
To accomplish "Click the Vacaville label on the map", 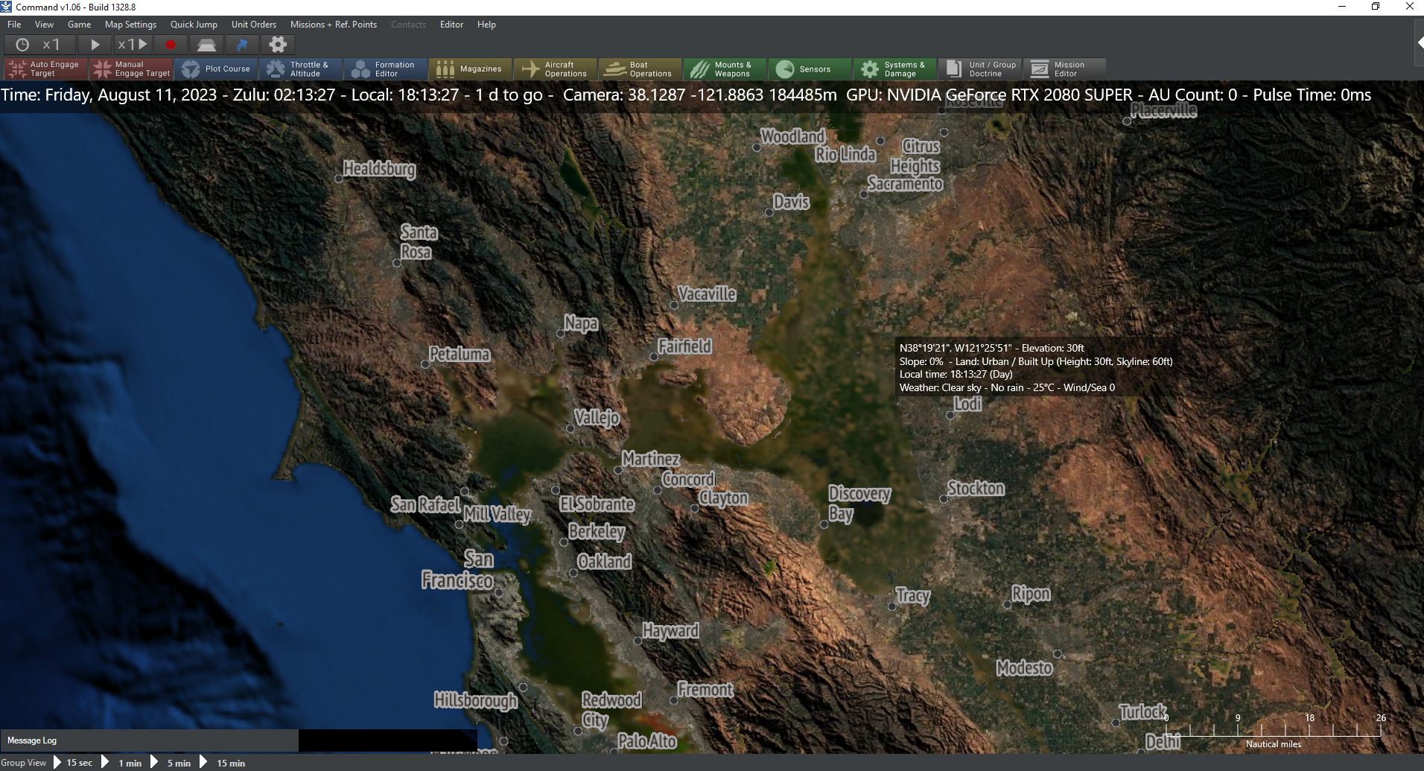I will (x=707, y=294).
